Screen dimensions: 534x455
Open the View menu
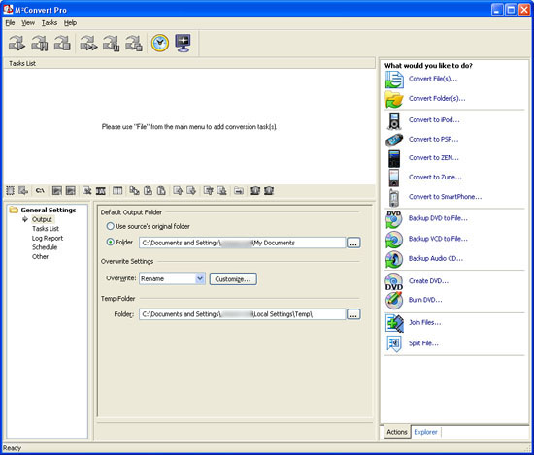(x=28, y=23)
